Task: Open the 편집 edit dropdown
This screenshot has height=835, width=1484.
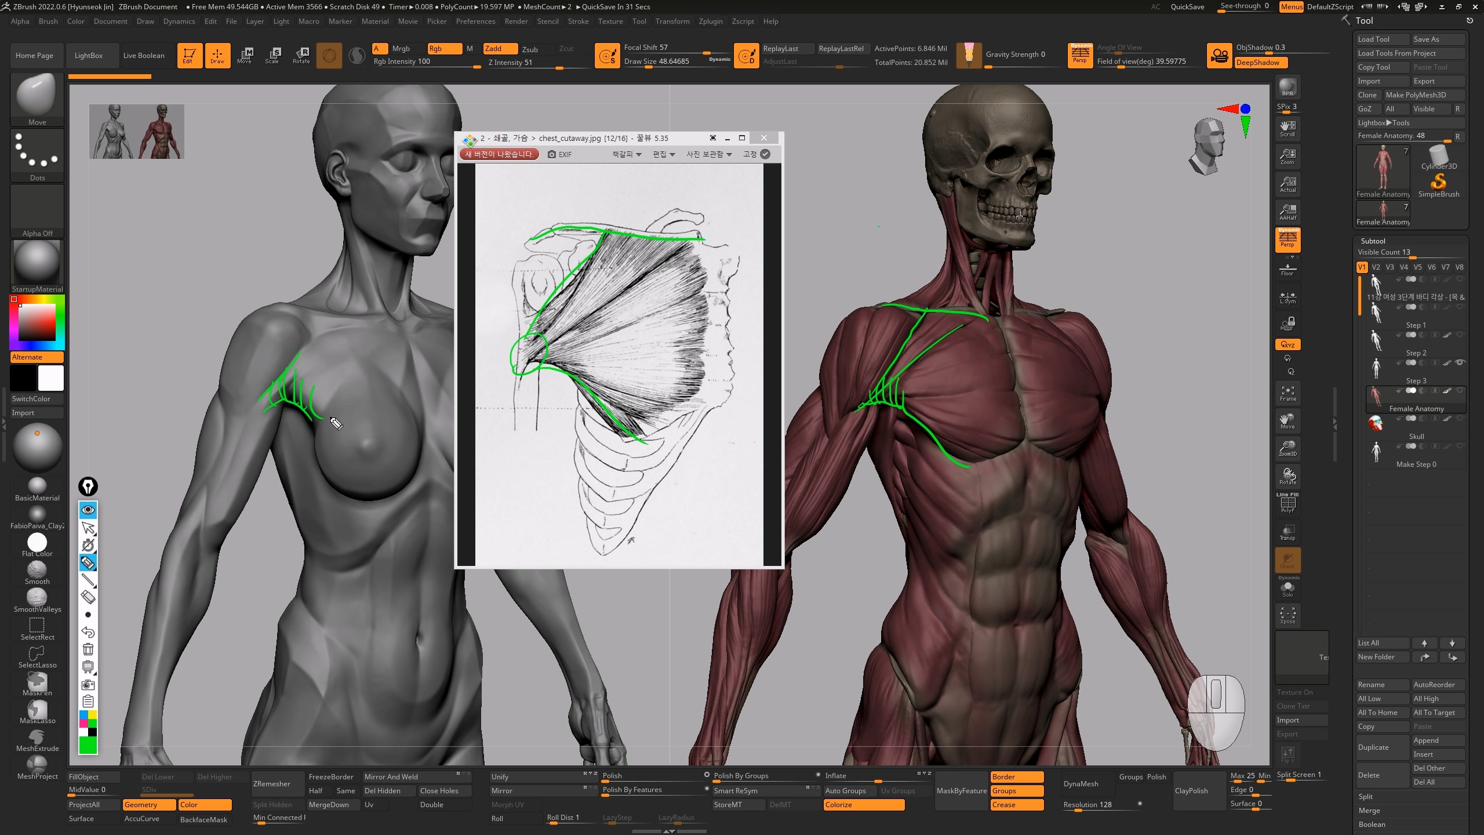Action: tap(664, 154)
